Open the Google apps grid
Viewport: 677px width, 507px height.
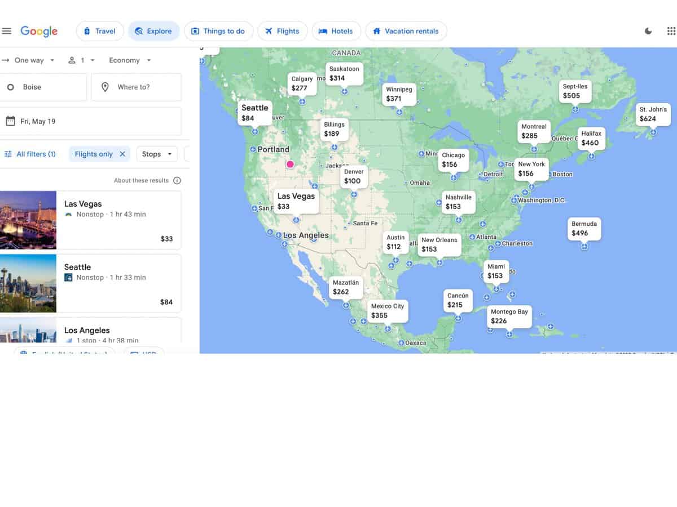point(671,31)
